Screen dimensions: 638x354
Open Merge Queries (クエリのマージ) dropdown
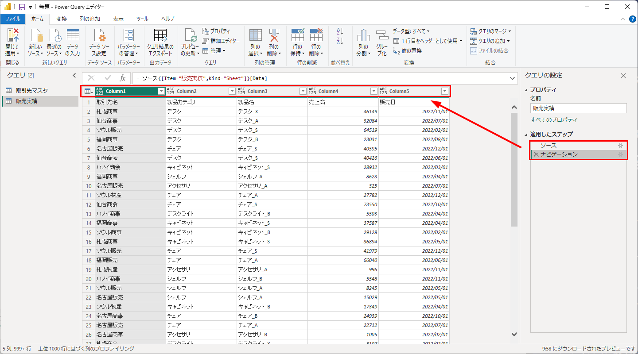coord(490,31)
